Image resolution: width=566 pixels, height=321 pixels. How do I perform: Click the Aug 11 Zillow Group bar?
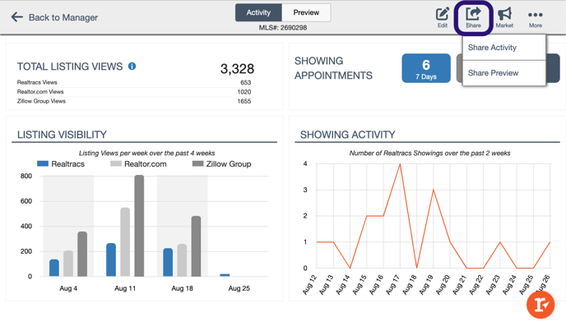coord(139,226)
